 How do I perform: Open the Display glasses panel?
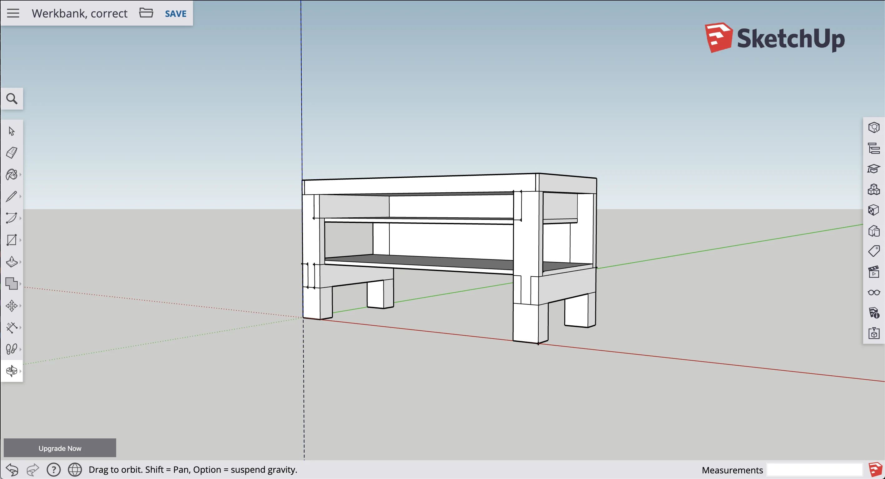(874, 292)
